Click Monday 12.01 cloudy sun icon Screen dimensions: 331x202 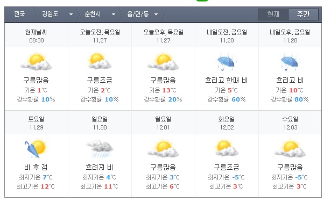click(163, 148)
